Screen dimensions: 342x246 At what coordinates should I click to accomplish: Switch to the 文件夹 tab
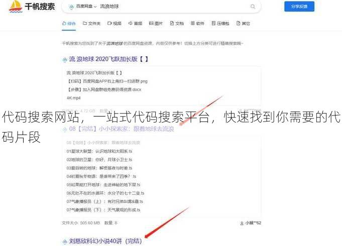coord(91,23)
